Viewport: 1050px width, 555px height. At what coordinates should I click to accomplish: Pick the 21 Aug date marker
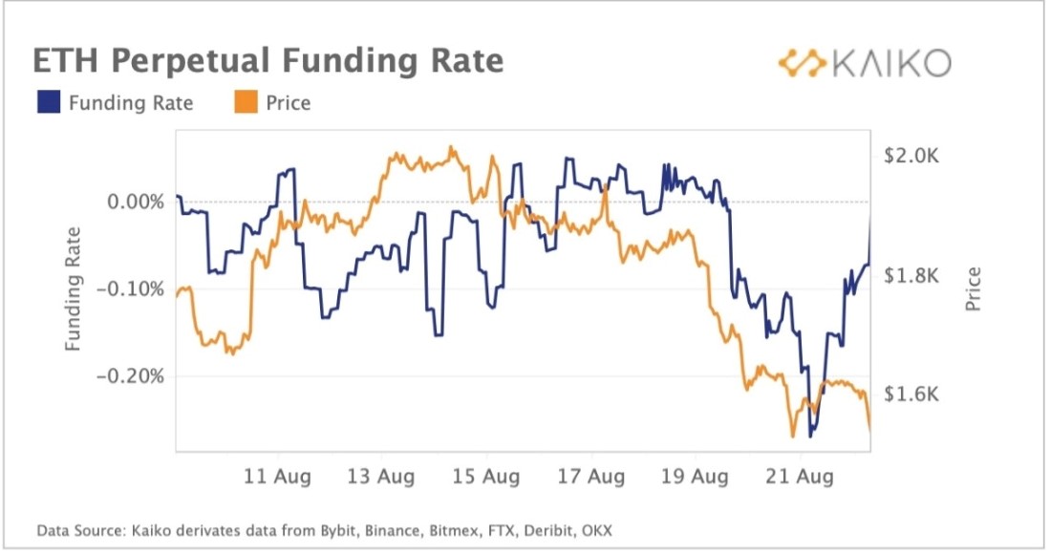click(x=801, y=476)
